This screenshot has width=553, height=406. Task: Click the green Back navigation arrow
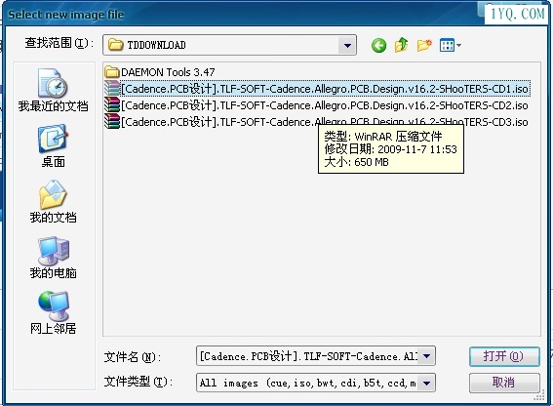(x=378, y=45)
